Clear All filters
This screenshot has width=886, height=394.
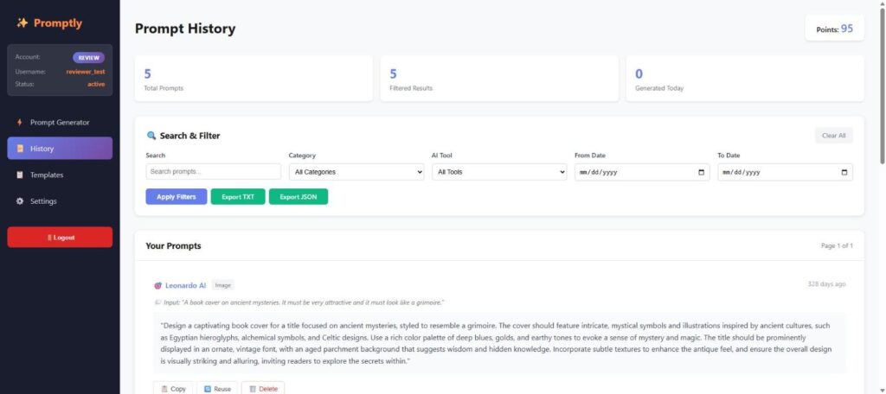click(833, 136)
